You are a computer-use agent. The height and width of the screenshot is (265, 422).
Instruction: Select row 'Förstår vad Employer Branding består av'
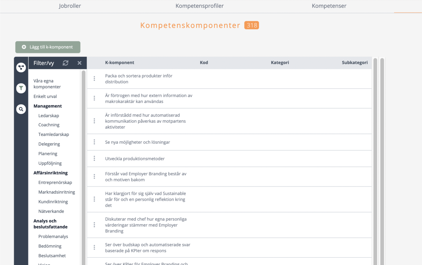(229, 177)
